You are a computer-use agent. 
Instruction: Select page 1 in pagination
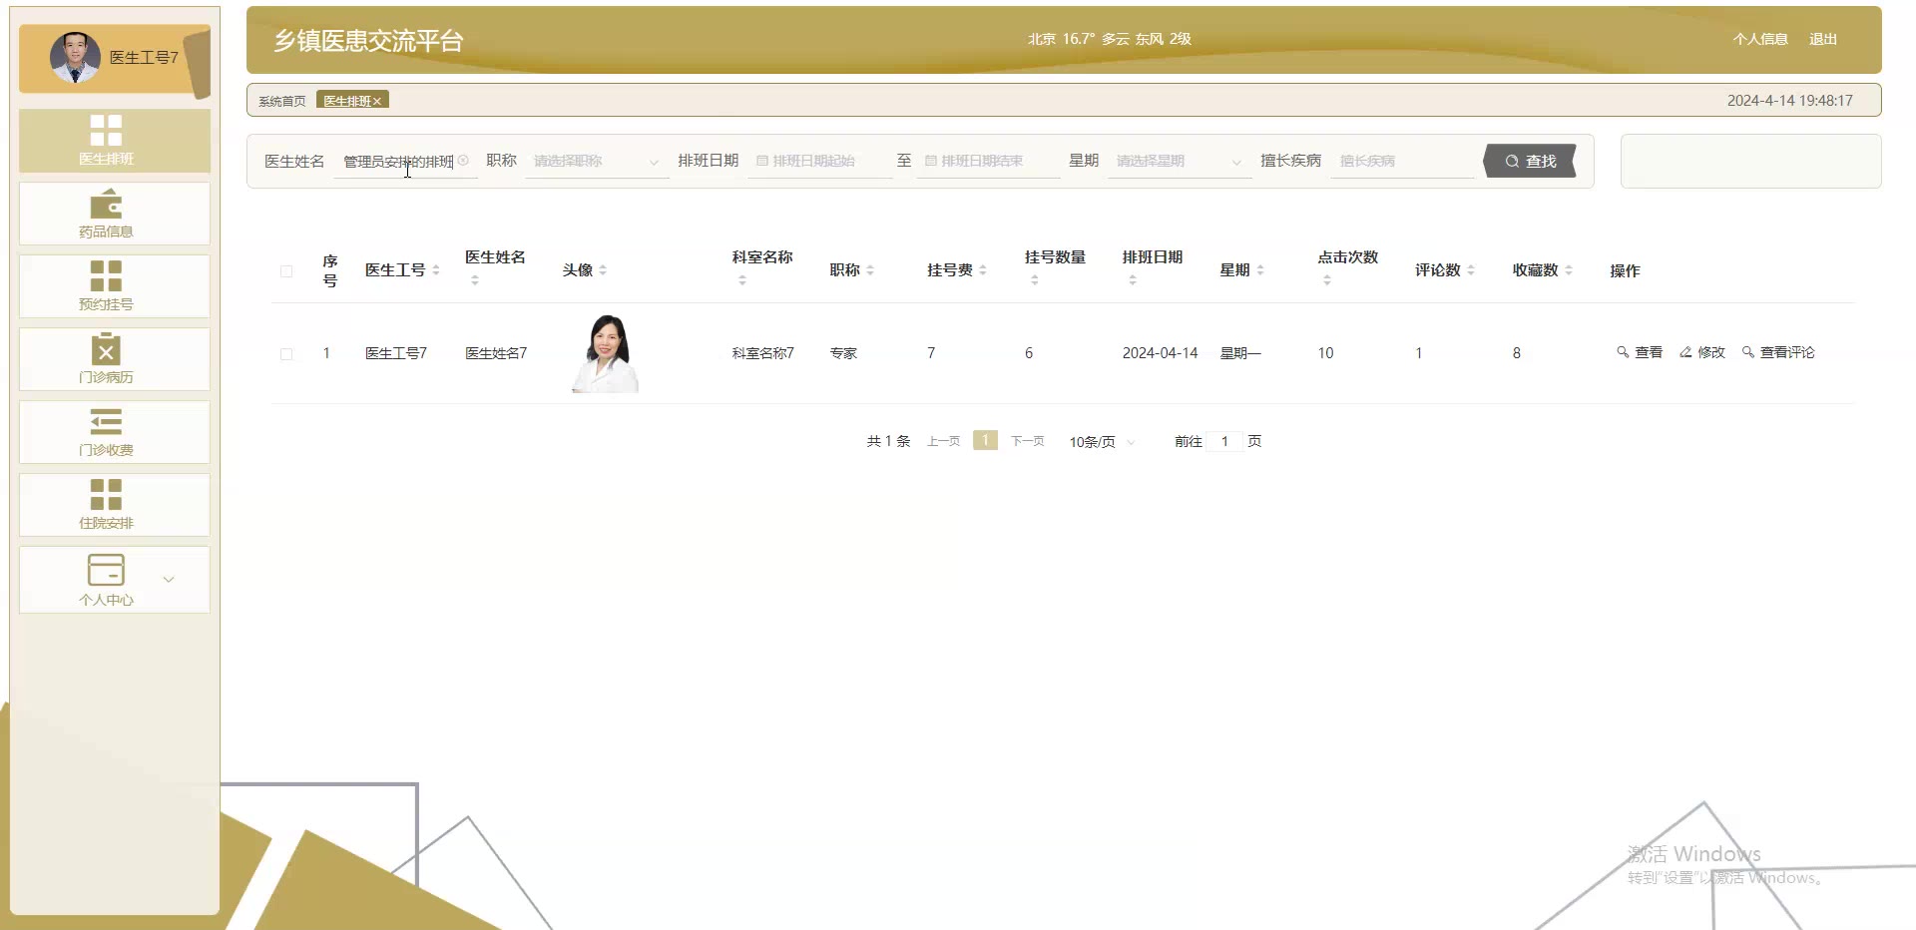[985, 440]
